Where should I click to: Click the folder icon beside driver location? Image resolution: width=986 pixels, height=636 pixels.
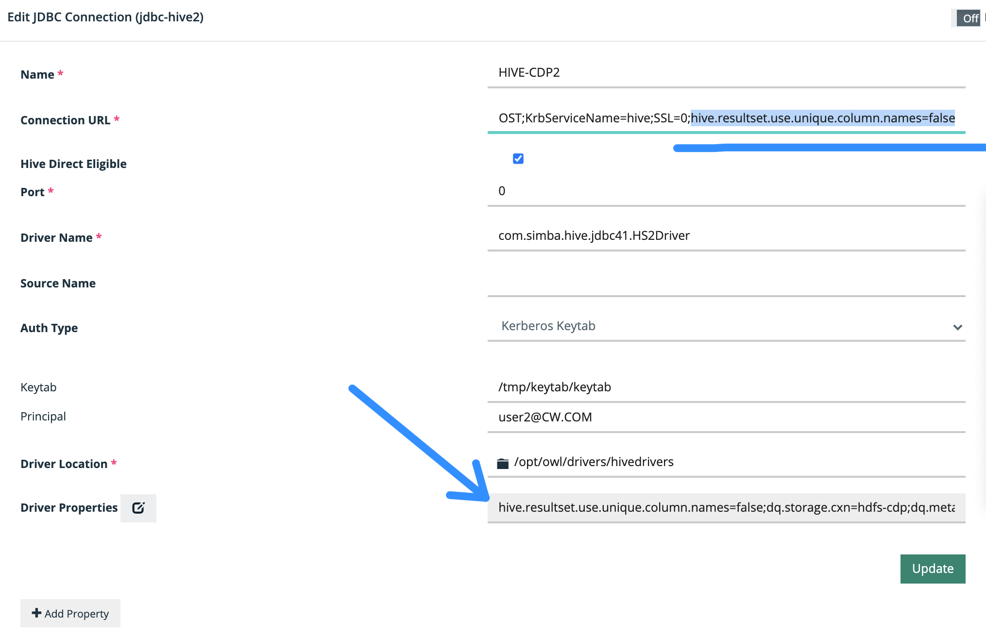(x=503, y=463)
